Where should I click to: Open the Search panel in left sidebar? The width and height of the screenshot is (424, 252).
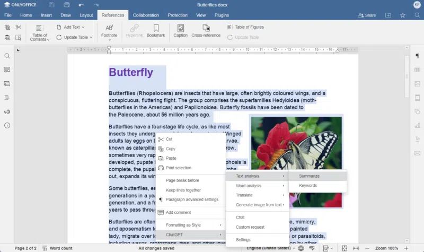tap(7, 56)
